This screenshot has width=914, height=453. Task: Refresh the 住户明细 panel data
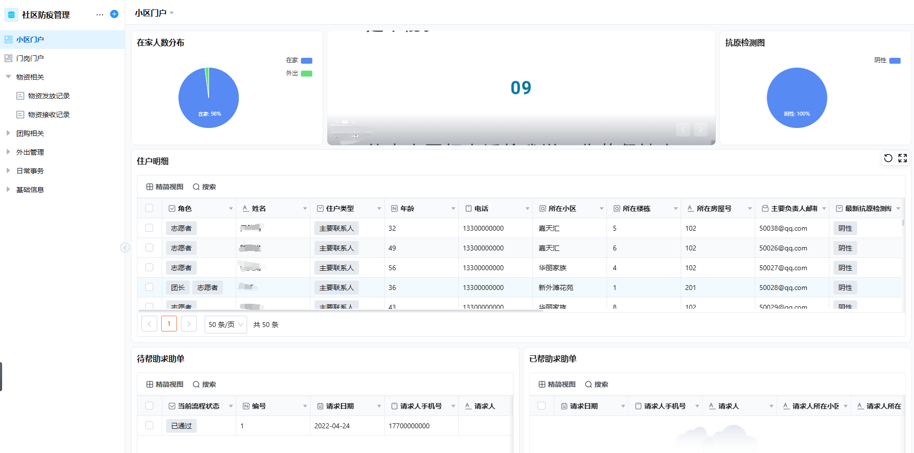(888, 158)
